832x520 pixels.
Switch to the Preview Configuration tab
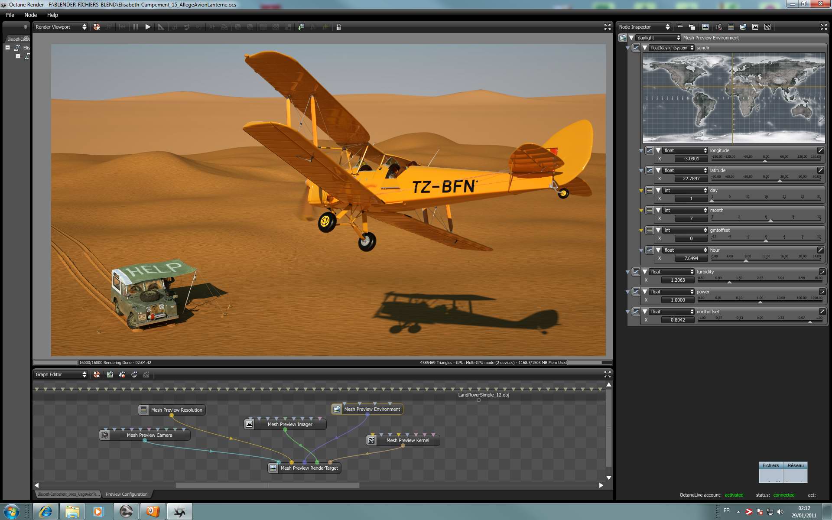pyautogui.click(x=127, y=494)
